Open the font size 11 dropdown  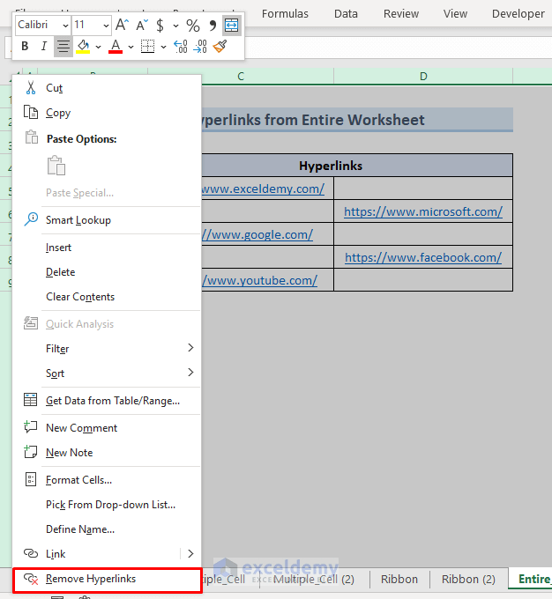click(x=106, y=26)
